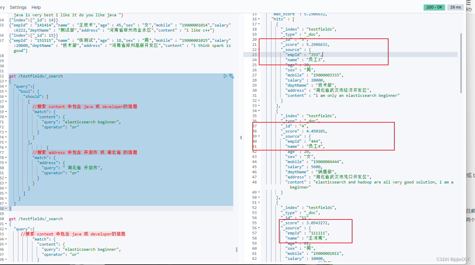Click the "should": [ line in the editor
Image resolution: width=475 pixels, height=265 pixels.
(36, 96)
